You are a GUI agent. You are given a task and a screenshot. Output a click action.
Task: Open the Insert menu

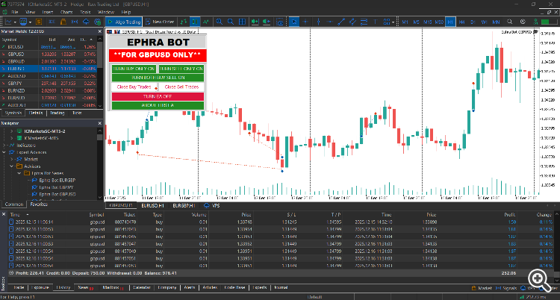(48, 12)
